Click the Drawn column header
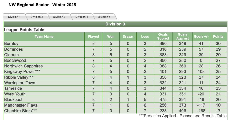The width and height of the screenshot is (230, 120). click(128, 36)
